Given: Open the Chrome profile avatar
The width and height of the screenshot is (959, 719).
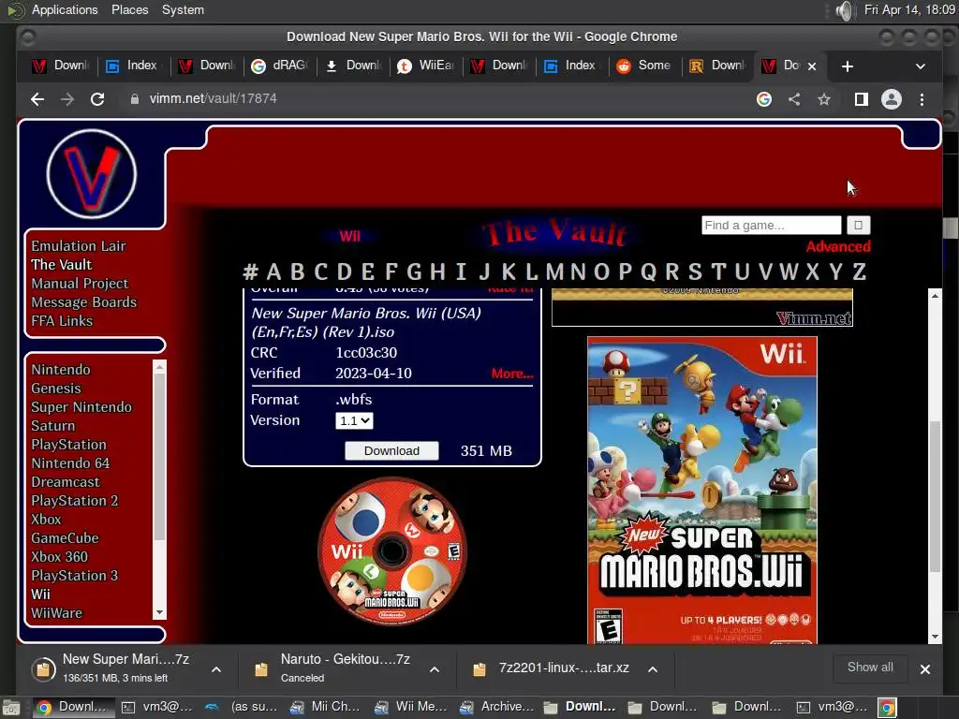Looking at the screenshot, I should (x=892, y=99).
